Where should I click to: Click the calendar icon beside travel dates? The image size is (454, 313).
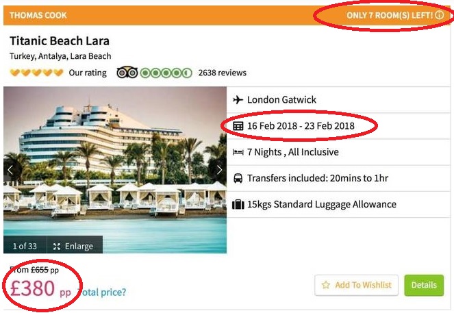238,126
